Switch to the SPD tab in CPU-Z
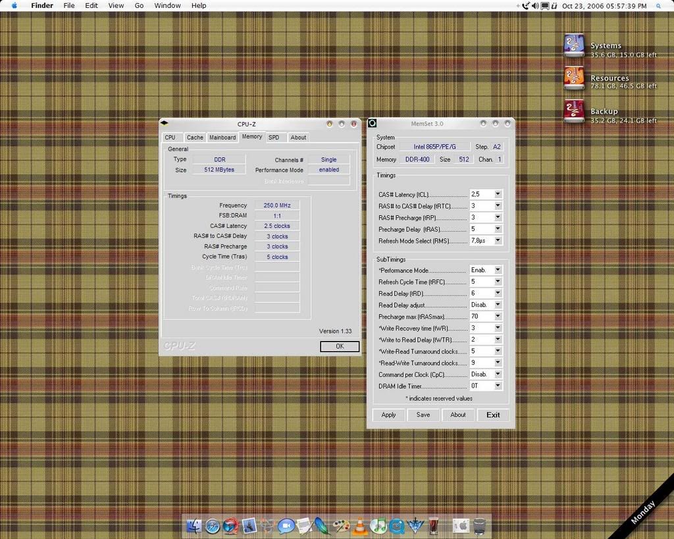The height and width of the screenshot is (539, 674). click(274, 138)
